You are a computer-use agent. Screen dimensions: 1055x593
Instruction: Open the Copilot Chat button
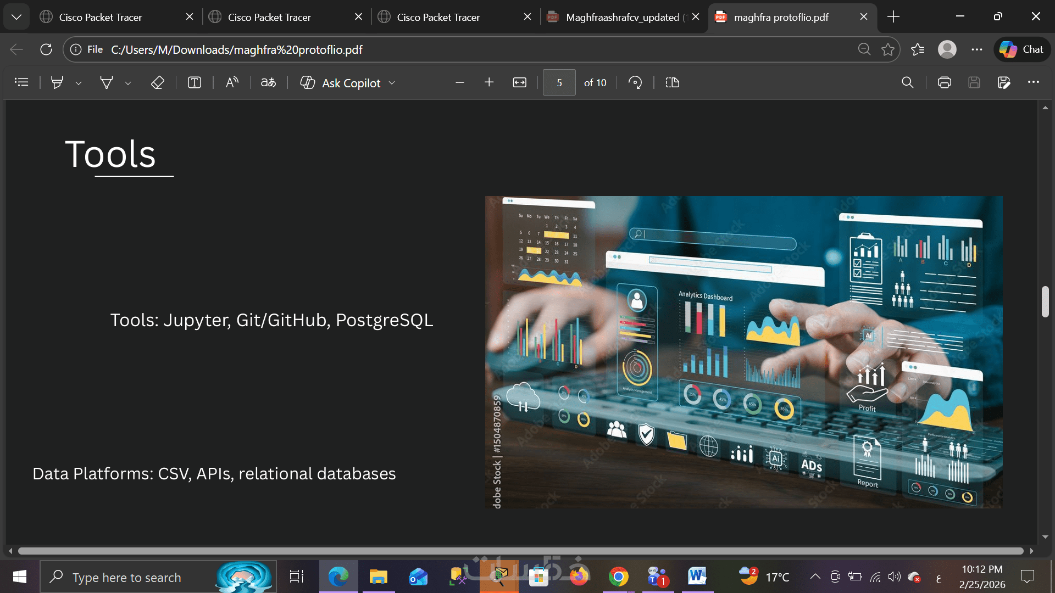[x=1021, y=49]
